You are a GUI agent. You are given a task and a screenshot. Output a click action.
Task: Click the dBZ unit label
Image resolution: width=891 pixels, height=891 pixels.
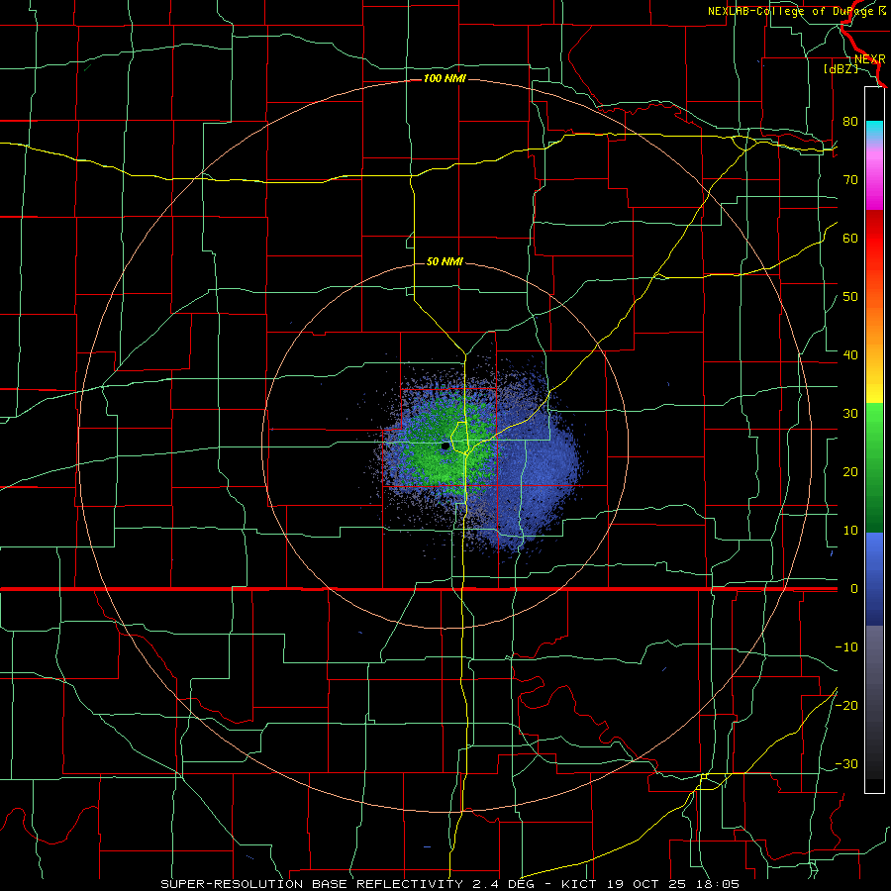[841, 68]
